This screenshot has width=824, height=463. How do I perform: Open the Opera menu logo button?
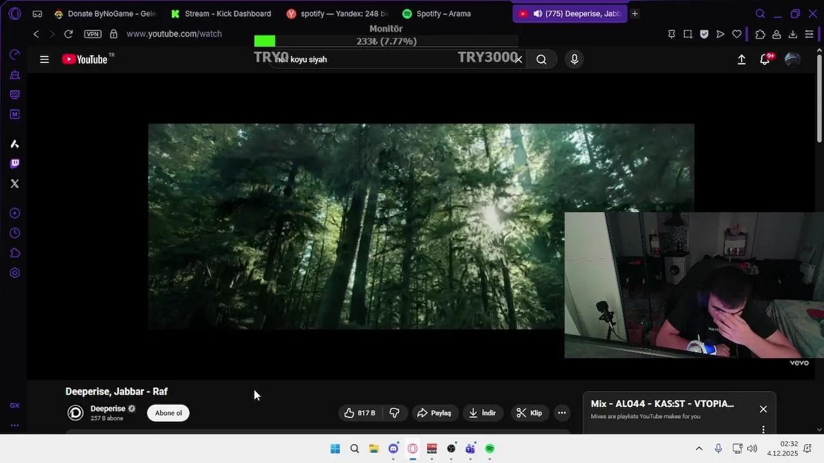tap(15, 14)
